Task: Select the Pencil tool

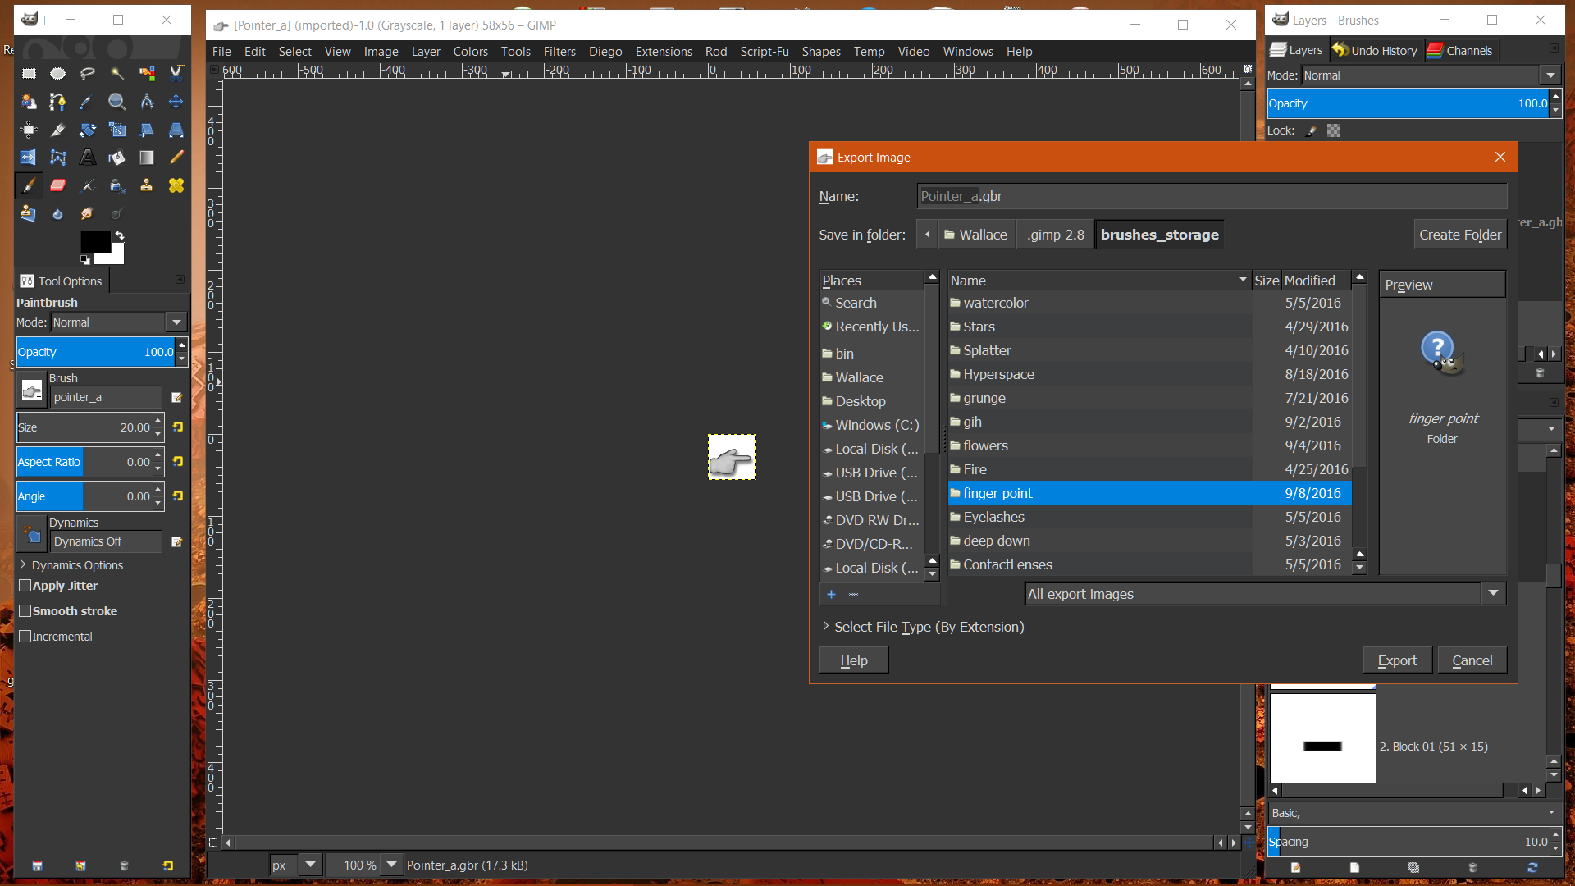Action: tap(176, 158)
